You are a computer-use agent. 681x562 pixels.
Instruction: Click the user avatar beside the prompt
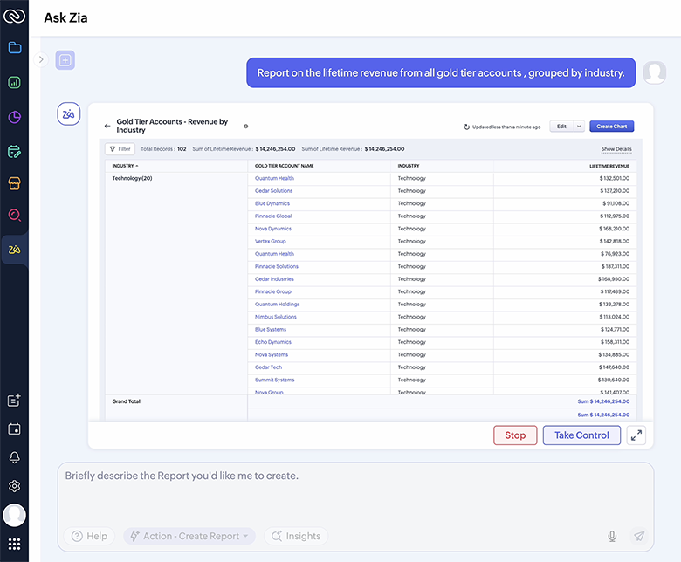click(655, 73)
